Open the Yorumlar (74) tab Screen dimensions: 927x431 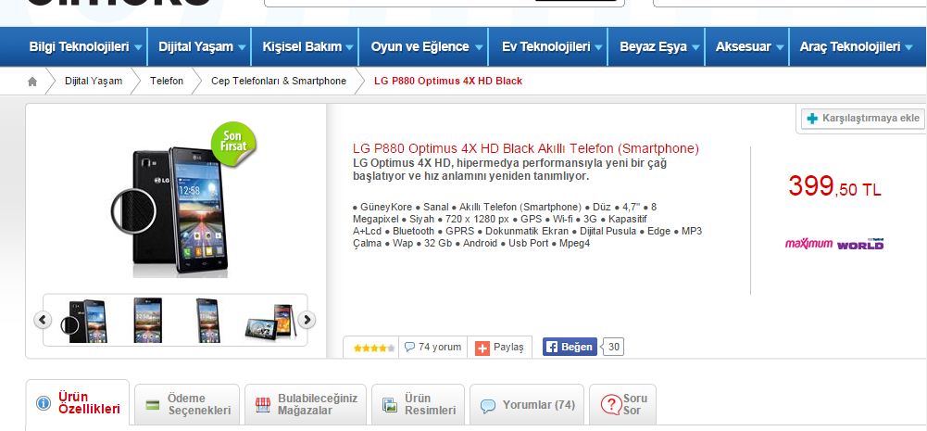pyautogui.click(x=527, y=405)
